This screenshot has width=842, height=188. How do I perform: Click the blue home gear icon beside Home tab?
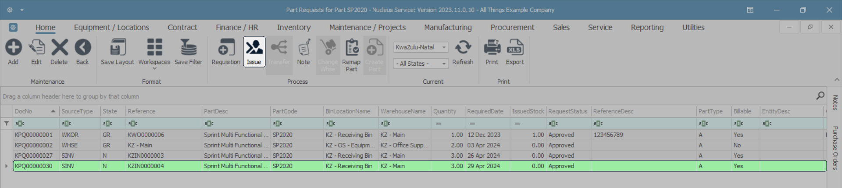click(13, 27)
